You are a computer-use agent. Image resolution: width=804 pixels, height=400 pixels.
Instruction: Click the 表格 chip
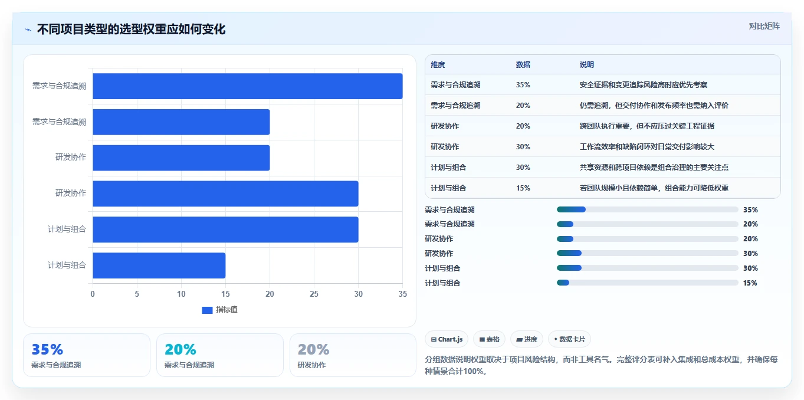[x=490, y=339]
